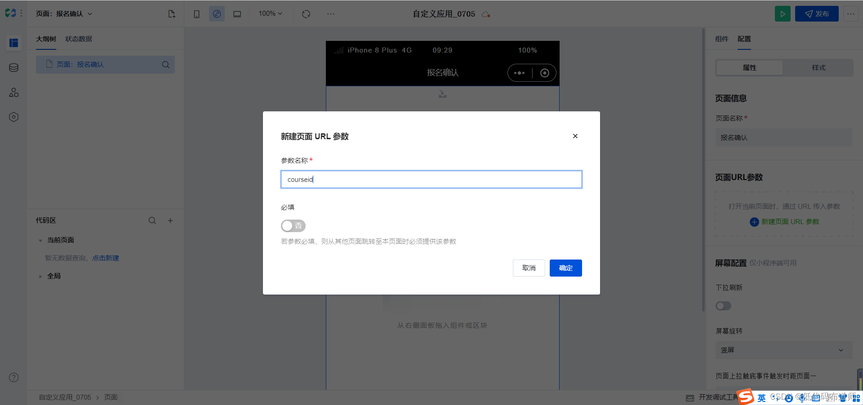Click 自定义应用_0705 breadcrumb link
The width and height of the screenshot is (863, 405).
(x=65, y=397)
